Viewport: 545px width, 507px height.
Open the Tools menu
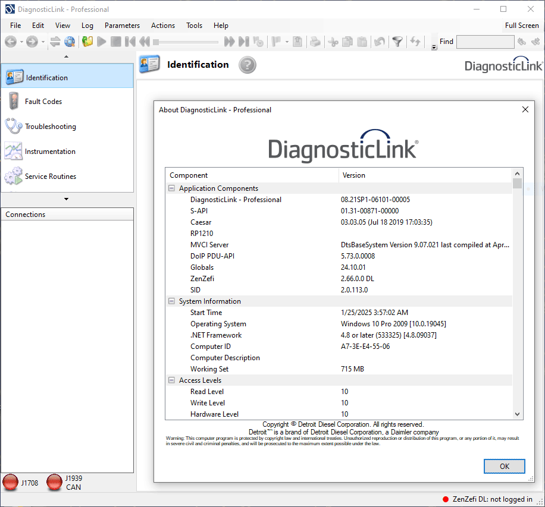click(194, 26)
